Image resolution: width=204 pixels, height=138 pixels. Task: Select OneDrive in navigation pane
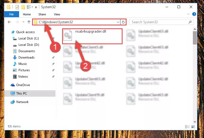click(23, 85)
